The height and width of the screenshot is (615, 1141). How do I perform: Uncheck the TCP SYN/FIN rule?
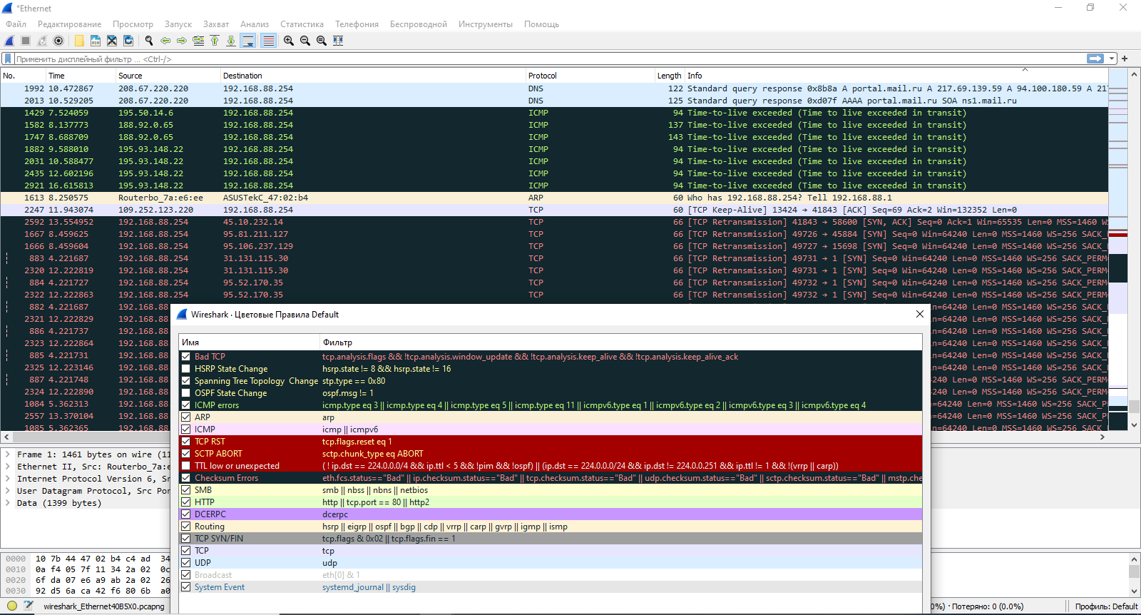[x=186, y=539]
